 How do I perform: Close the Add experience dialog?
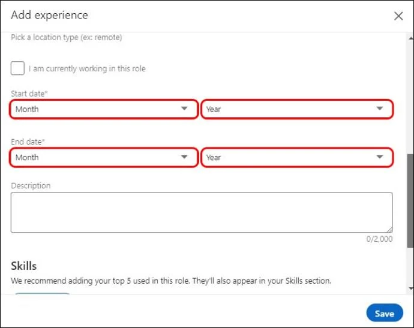point(398,16)
